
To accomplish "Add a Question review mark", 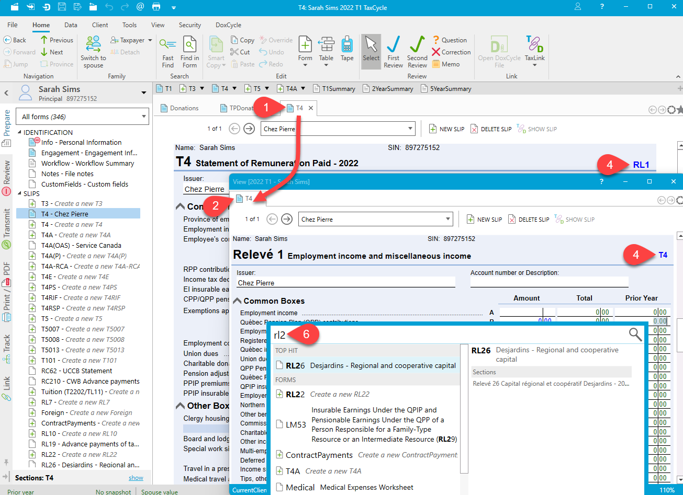I will (x=449, y=40).
